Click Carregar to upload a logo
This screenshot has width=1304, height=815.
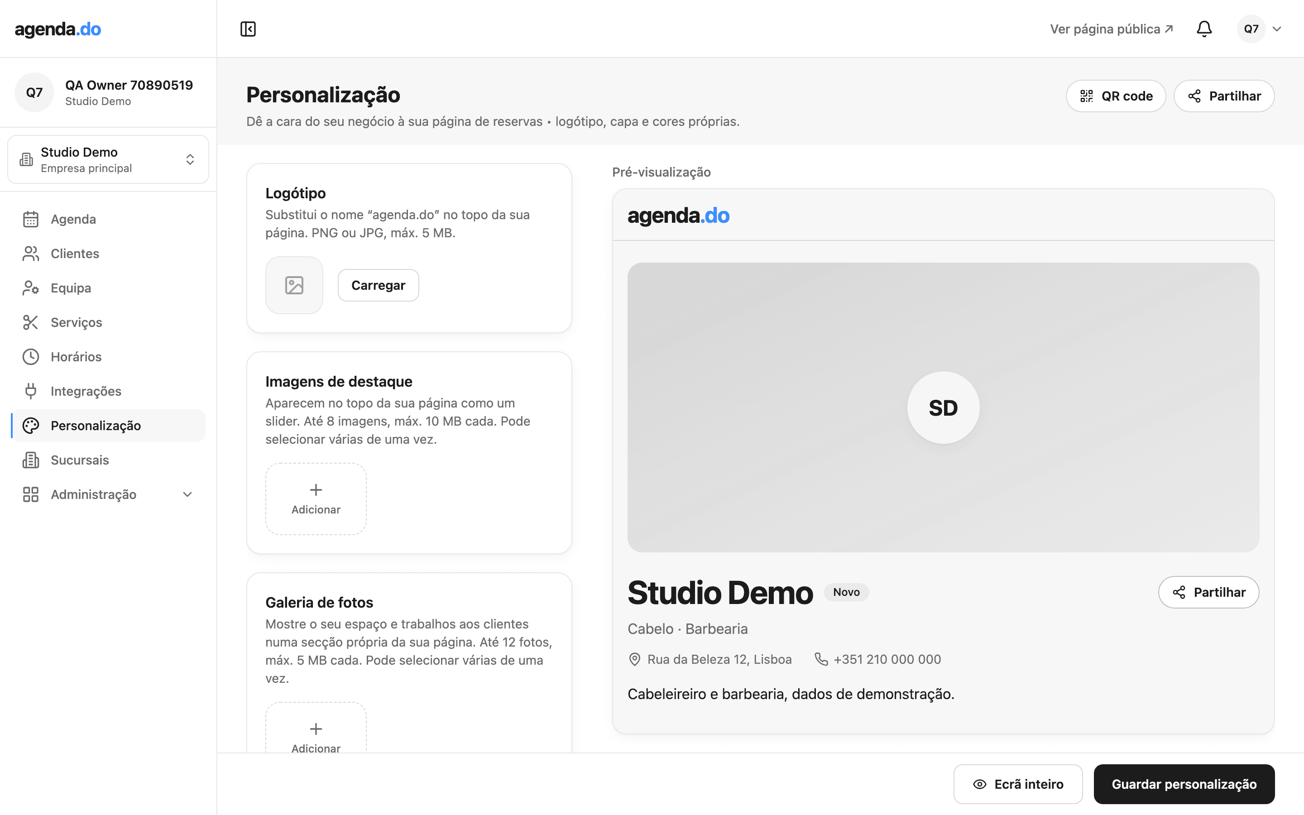tap(378, 285)
